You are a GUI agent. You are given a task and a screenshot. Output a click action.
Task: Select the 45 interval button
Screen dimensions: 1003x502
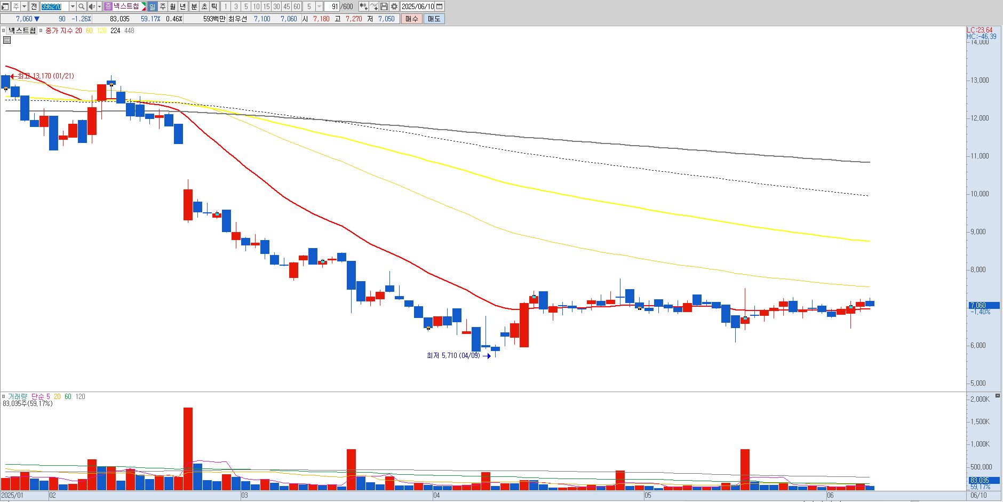click(286, 6)
